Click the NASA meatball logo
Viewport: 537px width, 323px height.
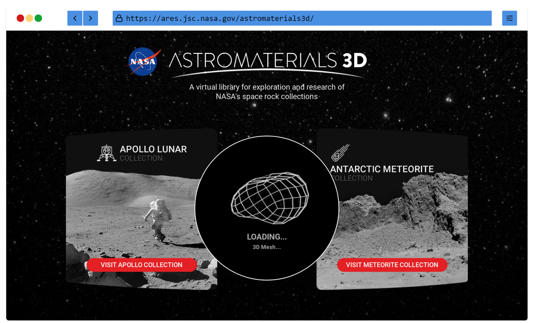point(143,62)
